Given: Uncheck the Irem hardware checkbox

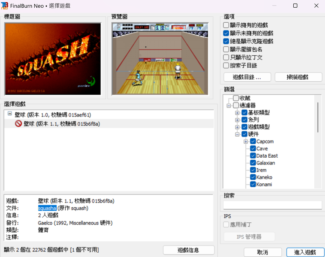Looking at the screenshot, I should pos(253,170).
